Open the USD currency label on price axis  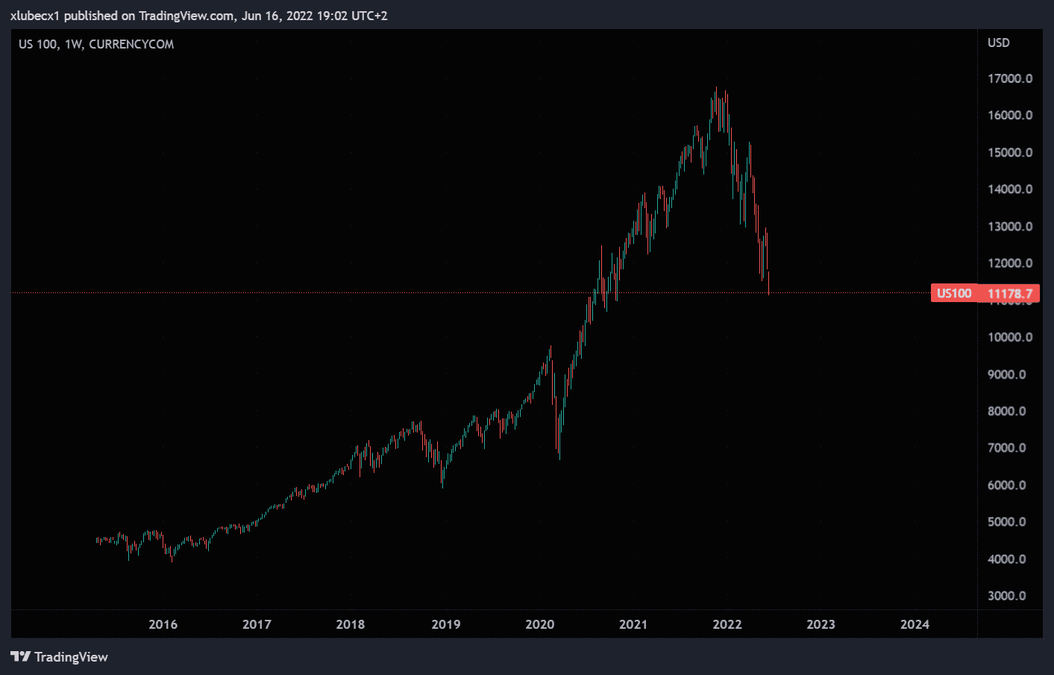(998, 43)
